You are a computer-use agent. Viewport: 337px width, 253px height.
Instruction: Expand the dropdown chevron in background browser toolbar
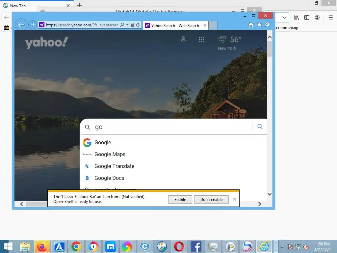tap(284, 18)
